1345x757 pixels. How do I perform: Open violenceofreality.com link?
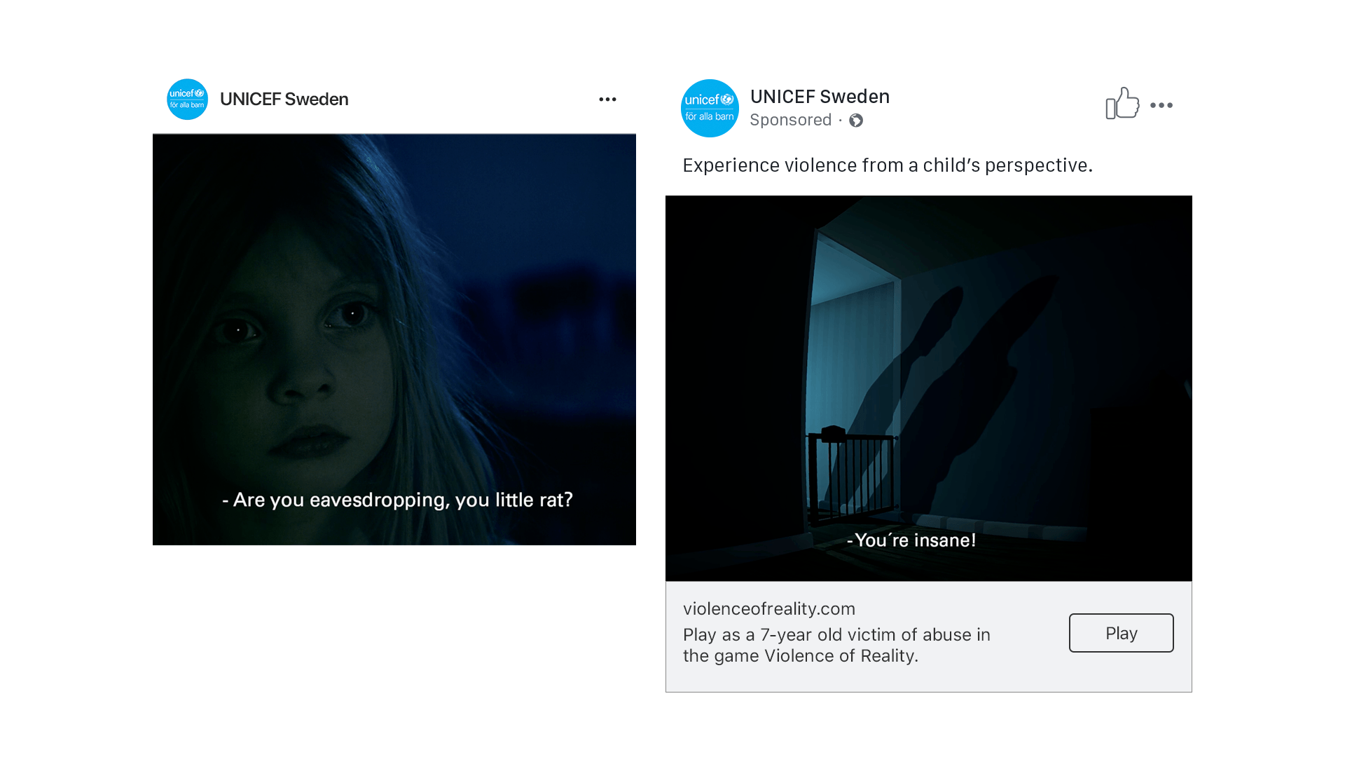768,608
